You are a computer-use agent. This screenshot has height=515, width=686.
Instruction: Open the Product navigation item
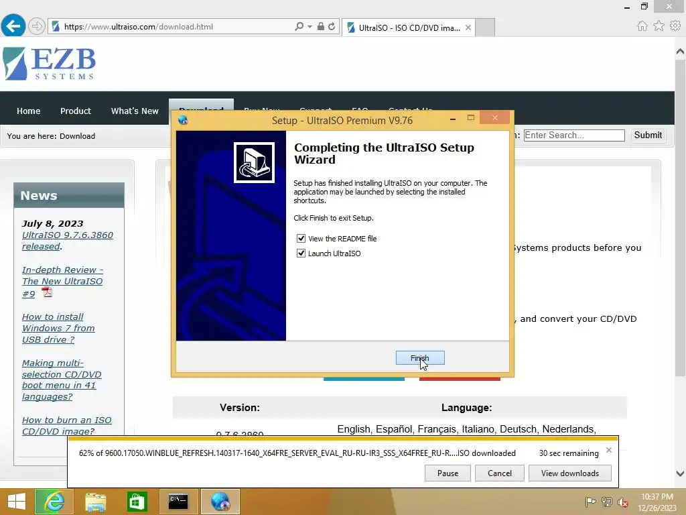[76, 111]
